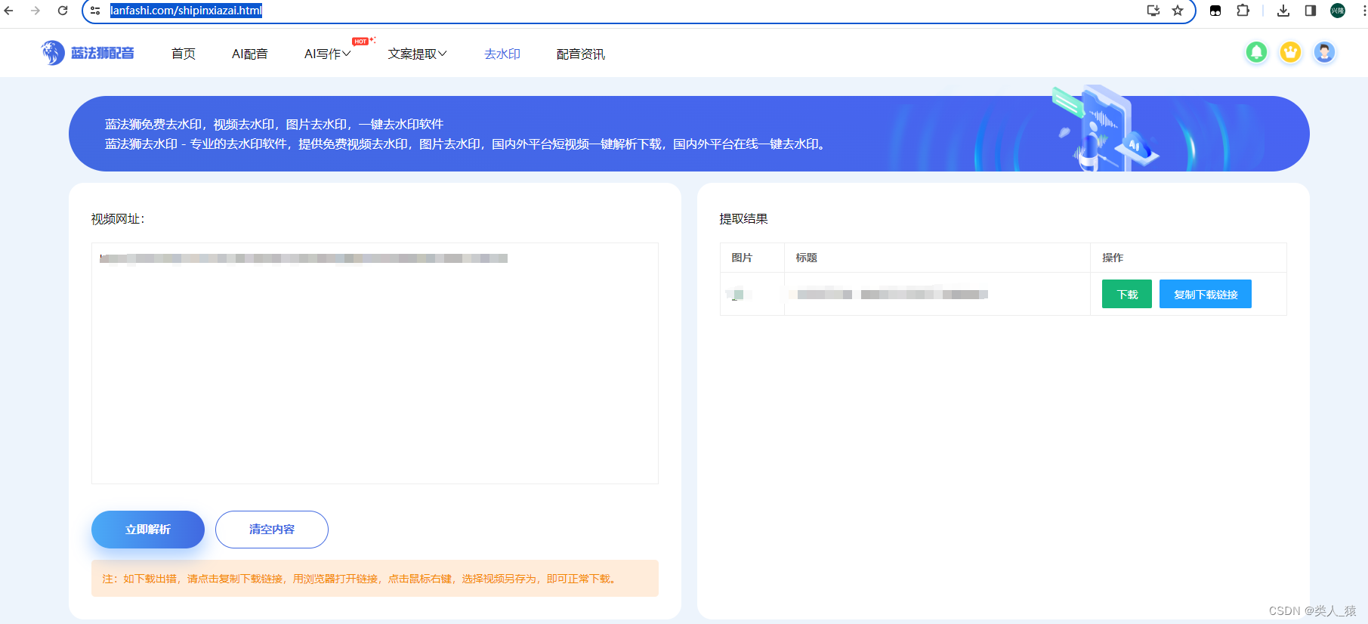Click the 标题 column header
The height and width of the screenshot is (624, 1368).
806,258
